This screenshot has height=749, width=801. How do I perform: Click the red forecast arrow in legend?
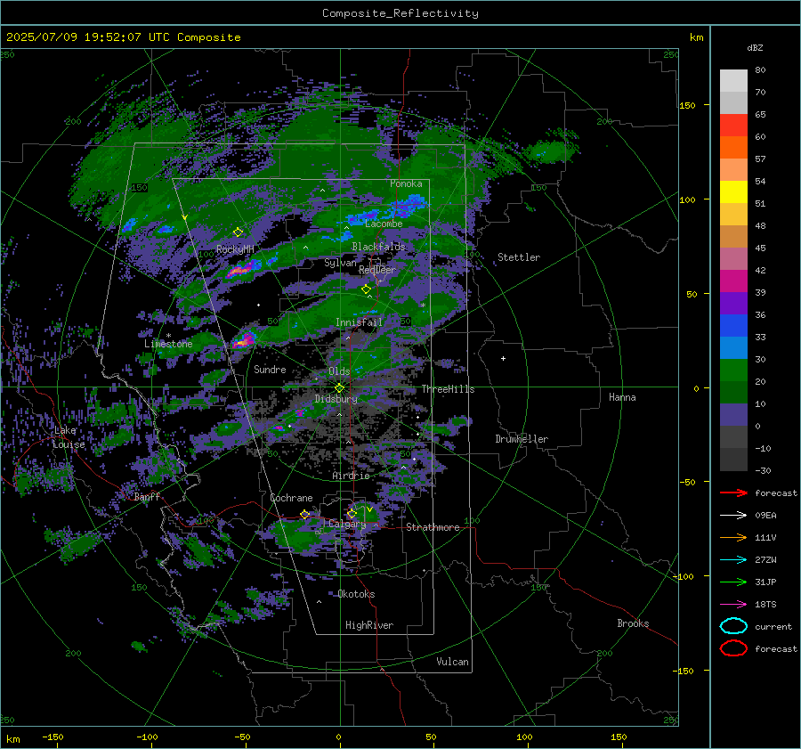pos(733,493)
